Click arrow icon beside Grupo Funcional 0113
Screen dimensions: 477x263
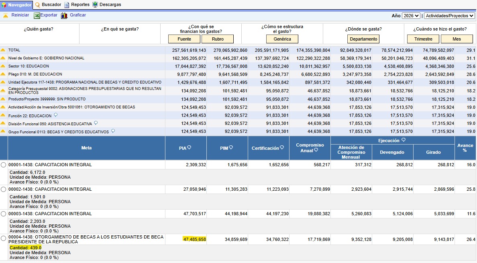3,131
